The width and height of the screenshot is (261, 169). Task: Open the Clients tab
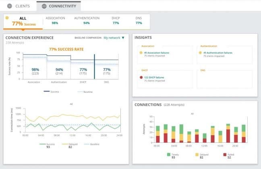click(18, 6)
